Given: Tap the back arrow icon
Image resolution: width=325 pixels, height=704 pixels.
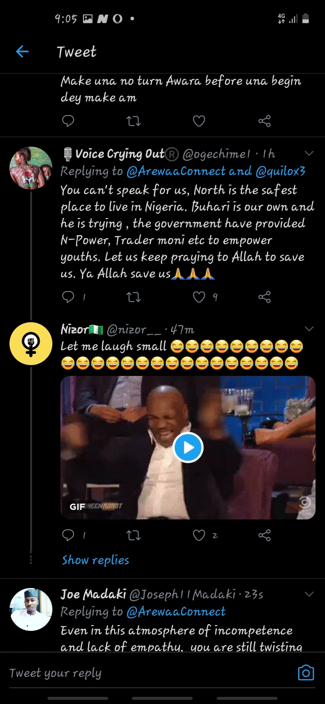Looking at the screenshot, I should (x=22, y=52).
